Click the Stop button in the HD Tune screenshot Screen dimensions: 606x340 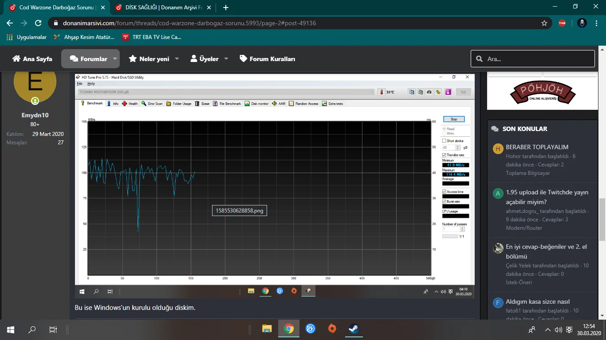point(454,119)
